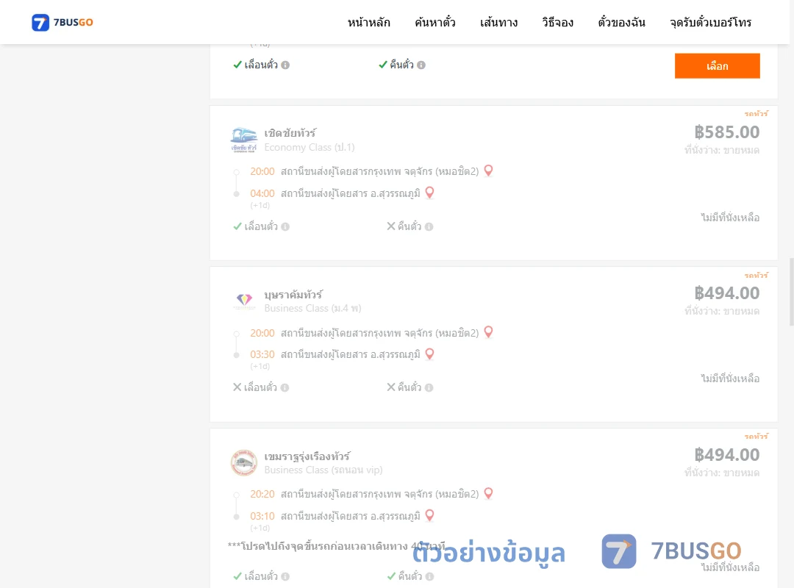Click ฿494.00 price of บุษราคัมทัวร์
Viewport: 794px width, 588px height.
(x=726, y=293)
